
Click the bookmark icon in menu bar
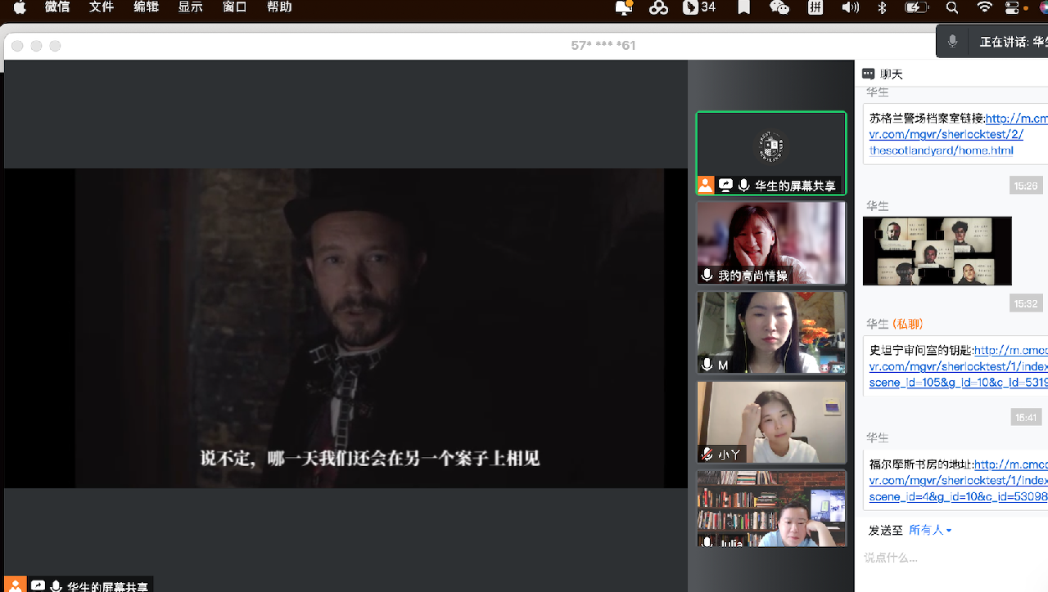pyautogui.click(x=743, y=7)
